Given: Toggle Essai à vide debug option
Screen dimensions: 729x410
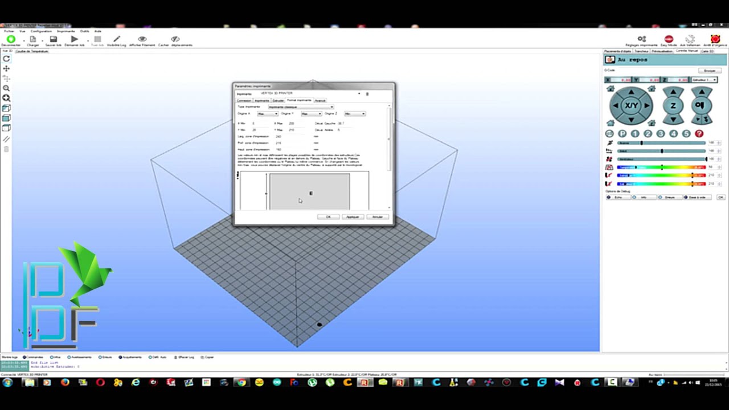Looking at the screenshot, I should pyautogui.click(x=697, y=197).
